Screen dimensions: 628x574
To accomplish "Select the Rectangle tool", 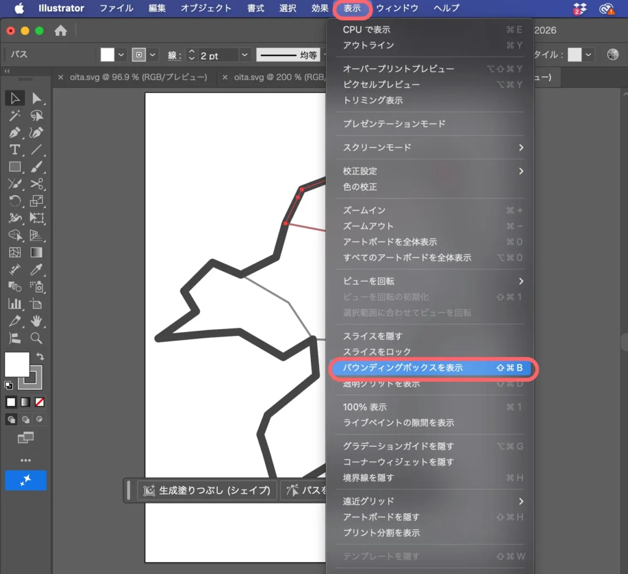I will coord(13,166).
